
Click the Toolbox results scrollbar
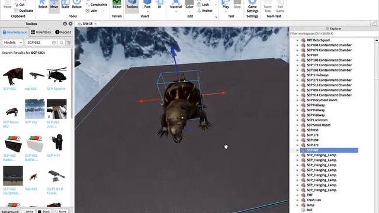72,83
